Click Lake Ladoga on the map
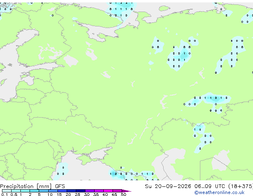The height and width of the screenshot is (196, 253). point(71,61)
